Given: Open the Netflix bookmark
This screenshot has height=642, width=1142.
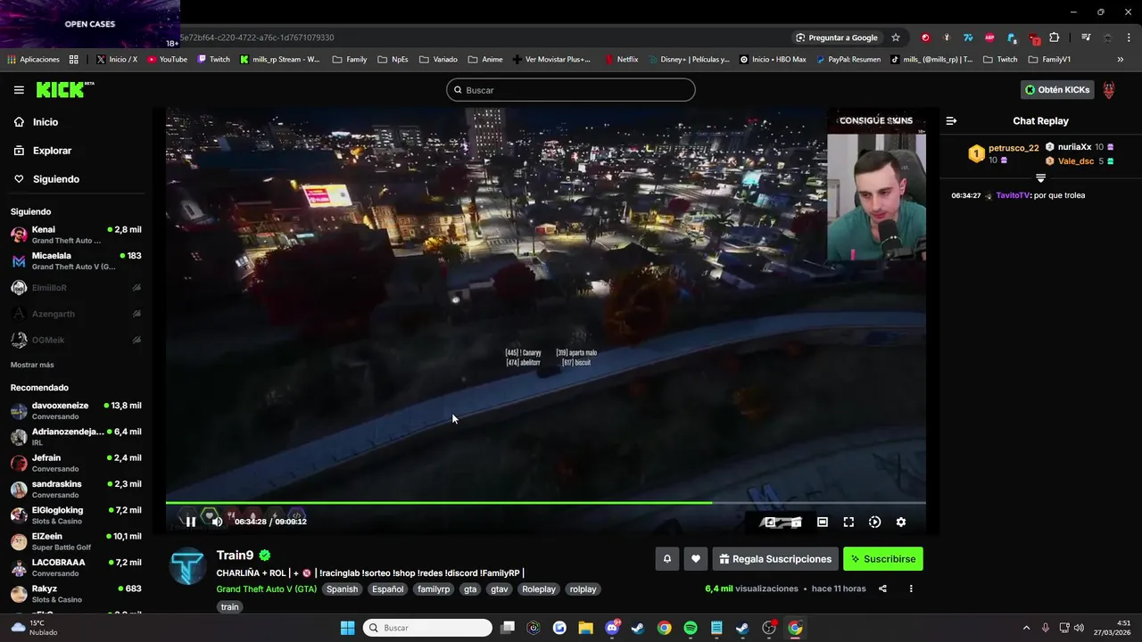Looking at the screenshot, I should [x=621, y=60].
